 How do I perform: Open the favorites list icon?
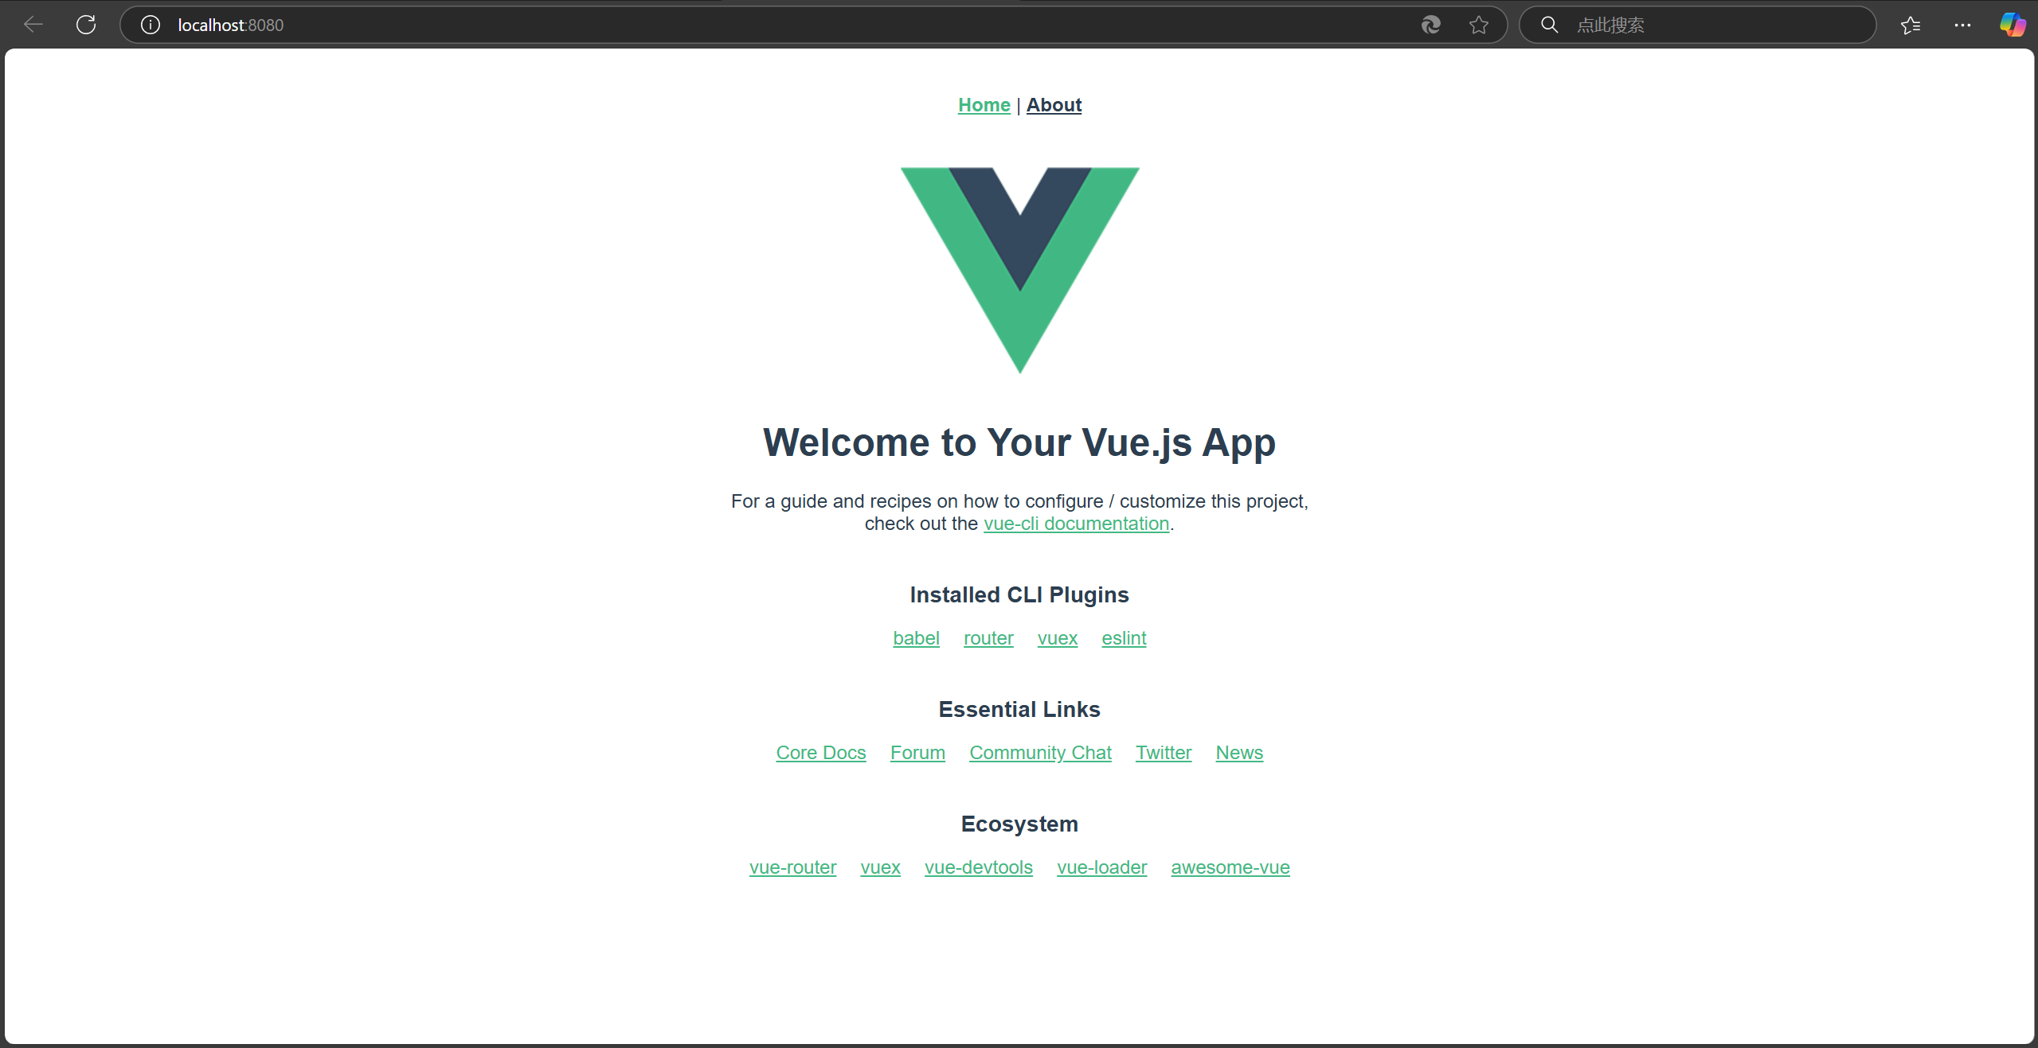pyautogui.click(x=1910, y=25)
